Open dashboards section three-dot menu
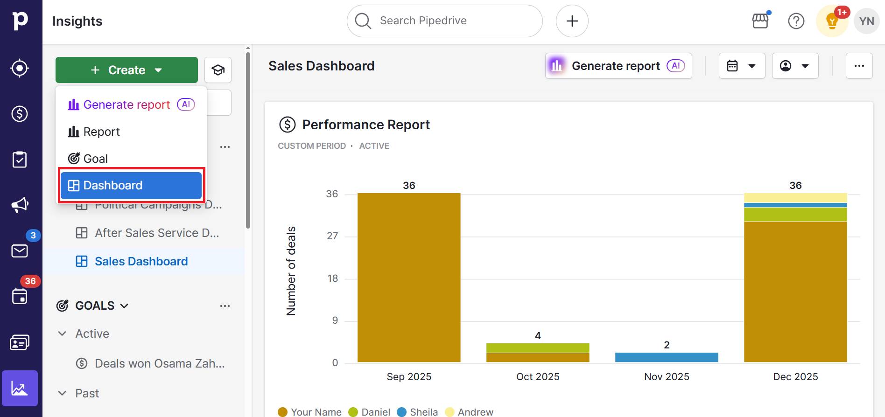The image size is (885, 417). (225, 146)
